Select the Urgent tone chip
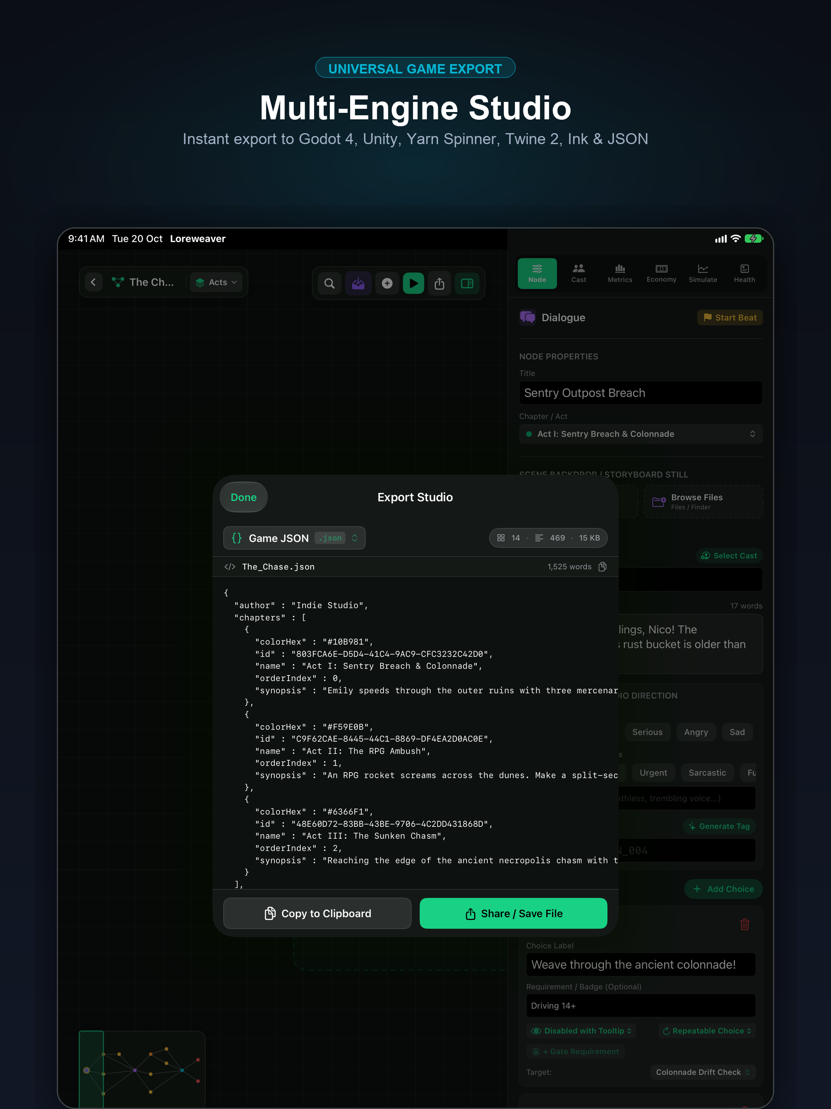The width and height of the screenshot is (831, 1109). click(653, 772)
